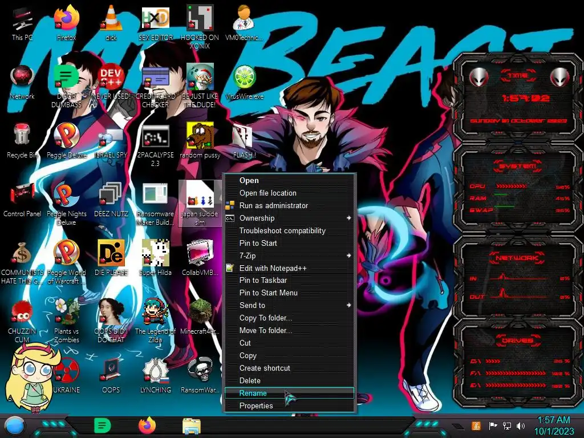Open Firefox from the taskbar

tap(147, 425)
